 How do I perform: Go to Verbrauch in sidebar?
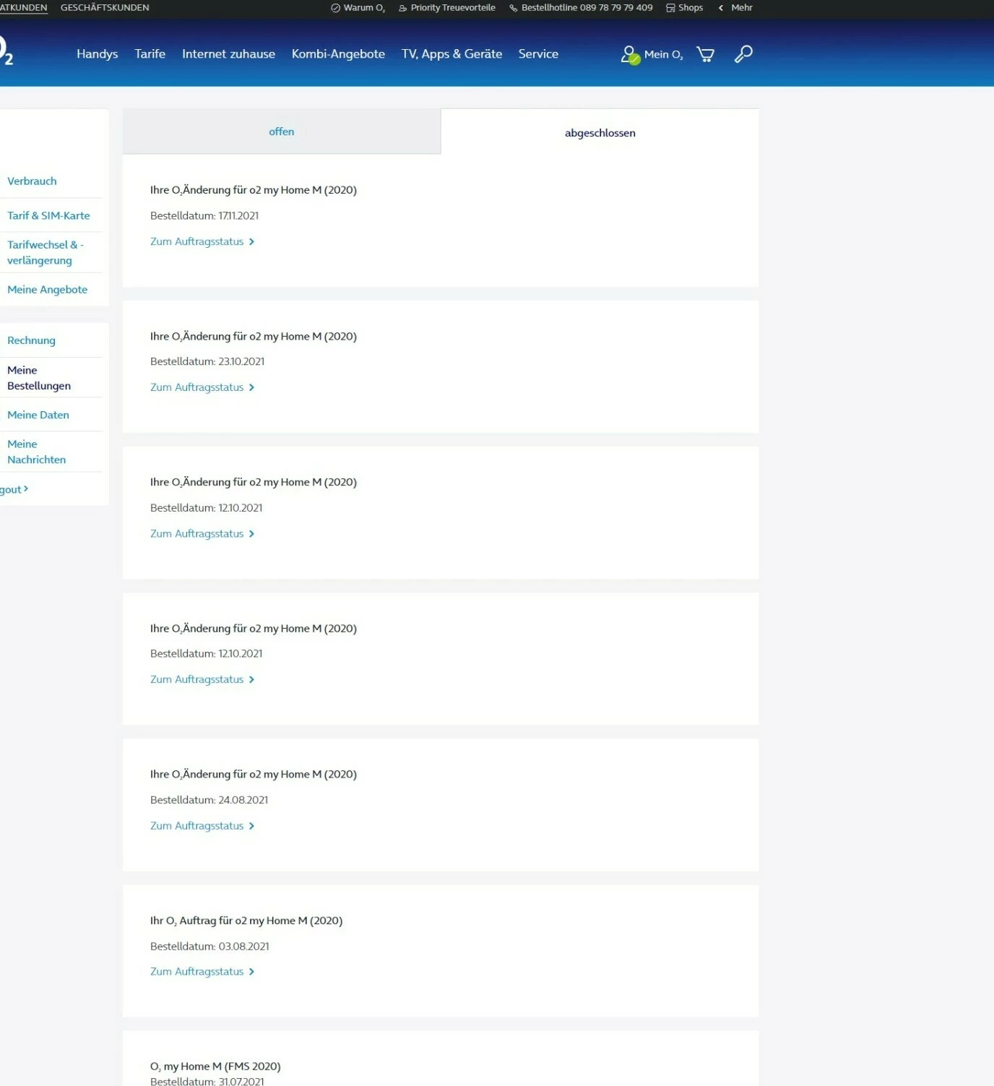tap(32, 181)
